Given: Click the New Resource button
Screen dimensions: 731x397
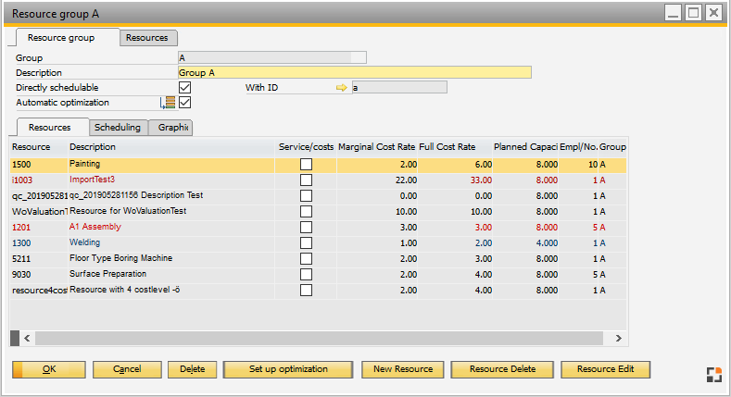Looking at the screenshot, I should [x=402, y=369].
